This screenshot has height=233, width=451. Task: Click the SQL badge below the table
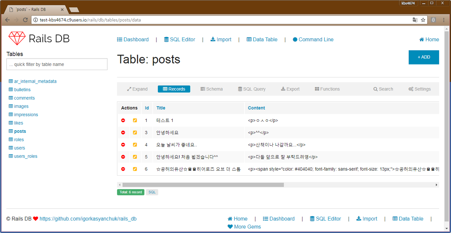[x=152, y=192]
